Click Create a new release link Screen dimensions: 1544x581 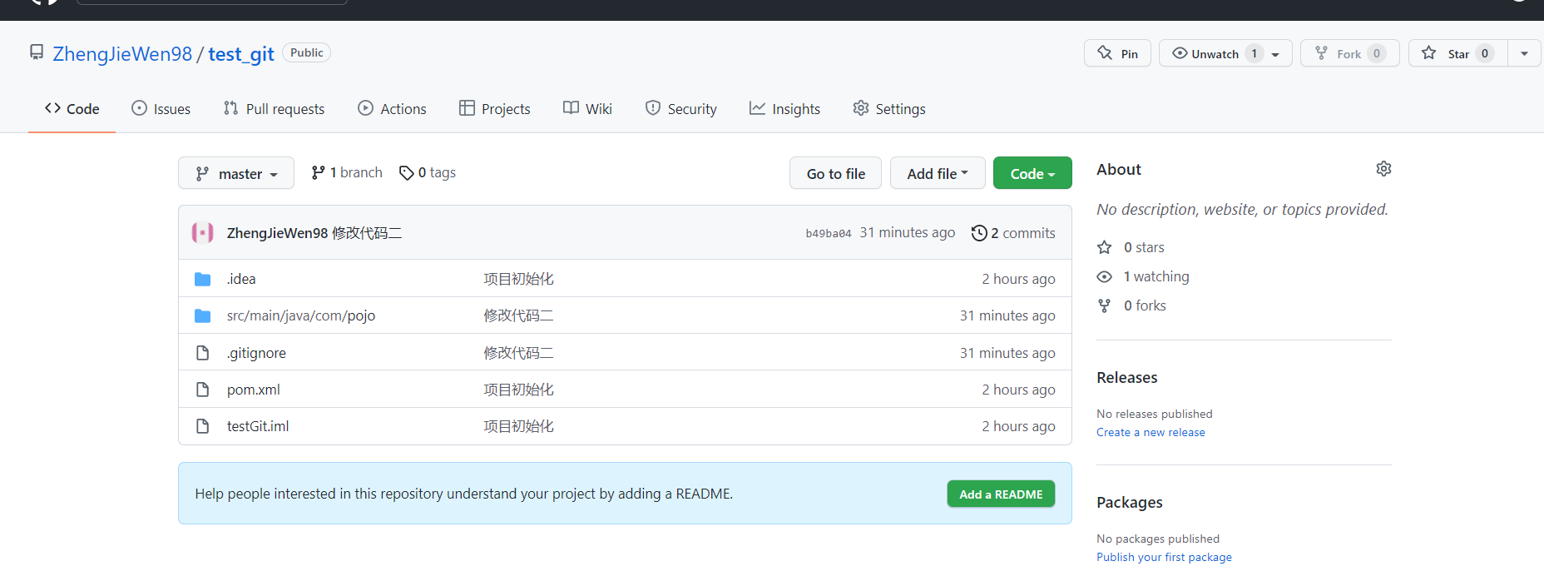pyautogui.click(x=1151, y=432)
